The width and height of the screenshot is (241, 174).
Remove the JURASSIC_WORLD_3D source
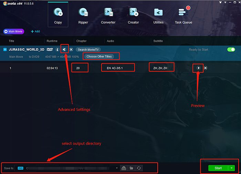point(71,50)
